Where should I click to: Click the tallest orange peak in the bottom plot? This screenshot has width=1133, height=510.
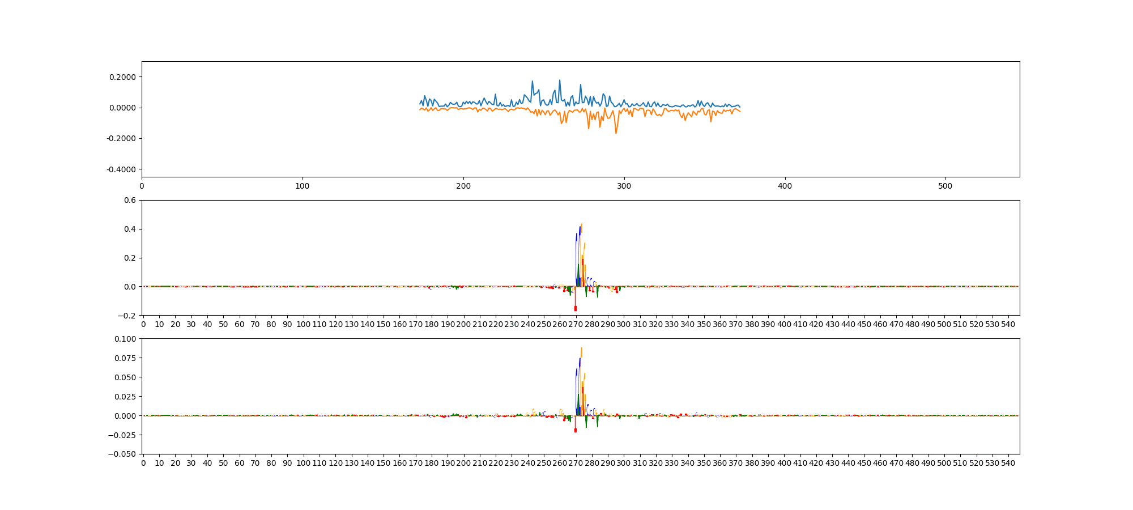(x=581, y=348)
